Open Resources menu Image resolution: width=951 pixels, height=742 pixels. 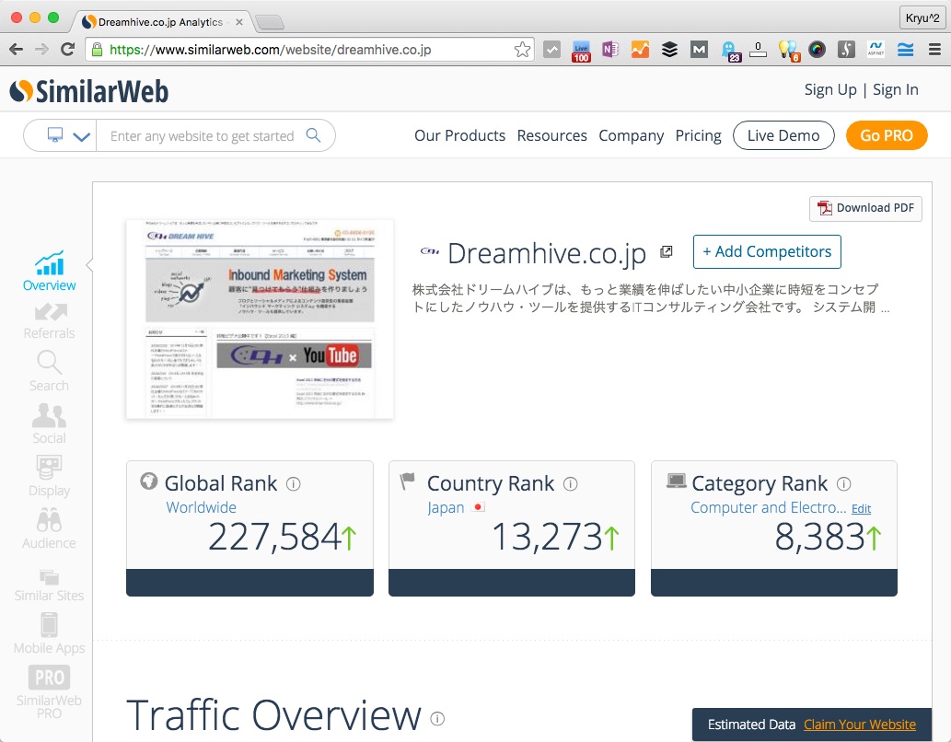click(x=552, y=135)
